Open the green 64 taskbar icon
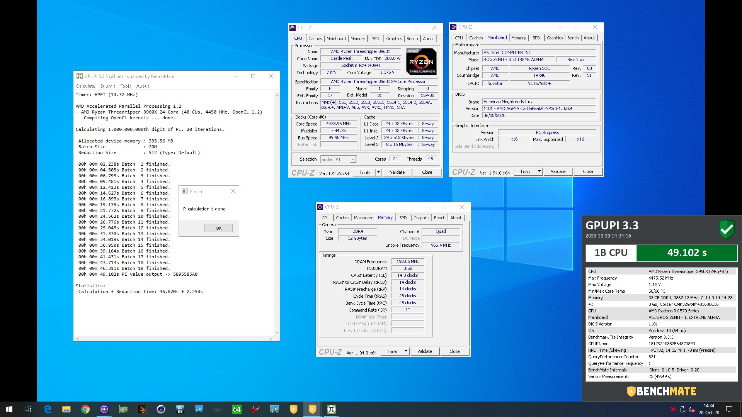The height and width of the screenshot is (417, 742). pos(237,409)
